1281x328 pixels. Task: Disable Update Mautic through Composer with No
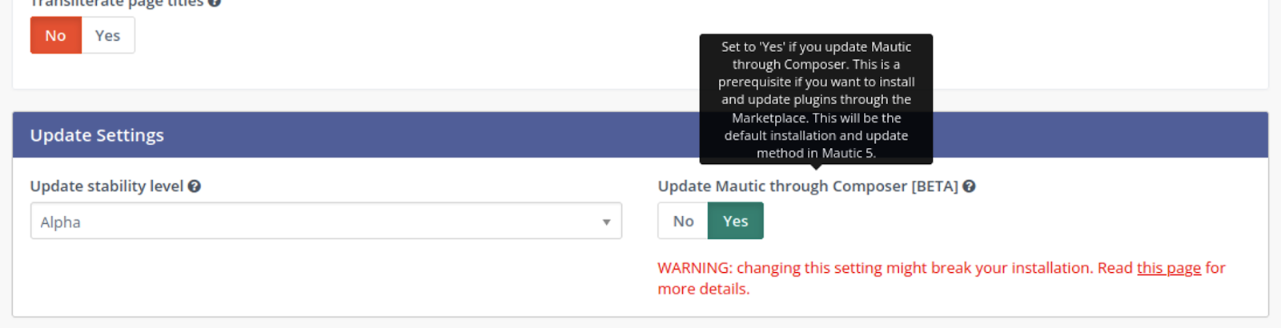click(683, 222)
